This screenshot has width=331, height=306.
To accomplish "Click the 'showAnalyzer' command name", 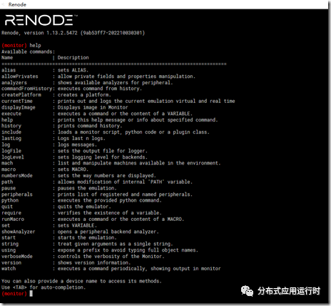I will pyautogui.click(x=19, y=232).
